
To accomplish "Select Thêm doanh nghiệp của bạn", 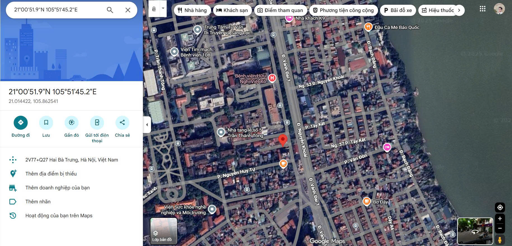I will click(57, 188).
